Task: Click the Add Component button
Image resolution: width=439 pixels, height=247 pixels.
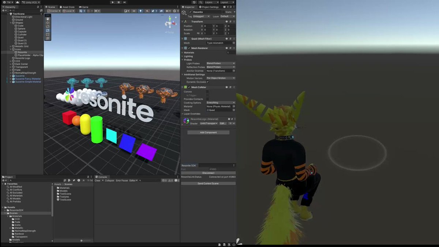Action: tap(208, 132)
